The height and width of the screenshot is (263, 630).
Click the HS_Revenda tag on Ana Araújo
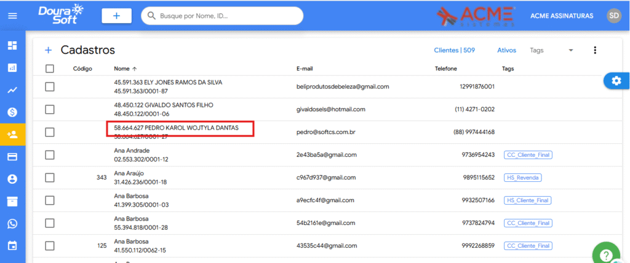523,178
